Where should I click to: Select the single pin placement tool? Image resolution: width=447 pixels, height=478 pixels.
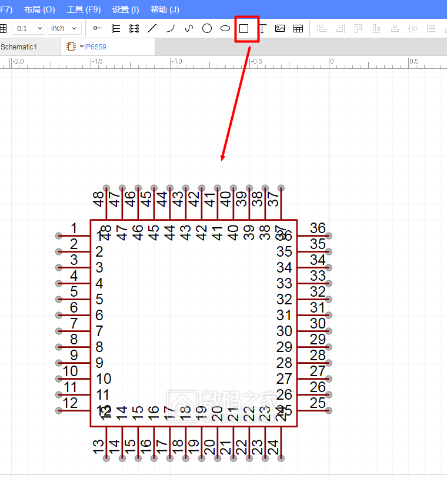tap(98, 28)
